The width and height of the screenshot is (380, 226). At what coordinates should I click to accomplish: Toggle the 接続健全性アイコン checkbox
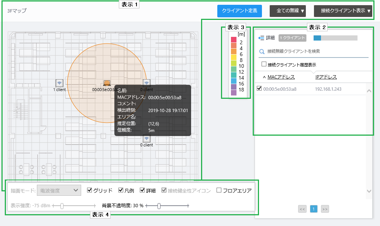tap(164, 190)
